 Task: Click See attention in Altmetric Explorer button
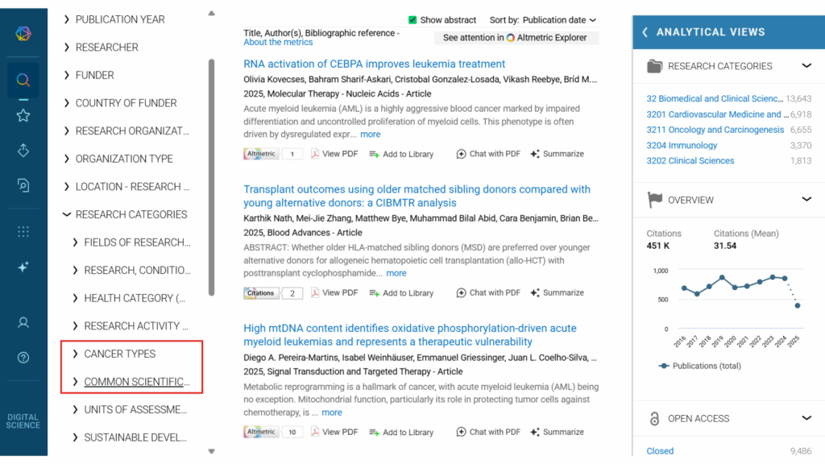515,38
